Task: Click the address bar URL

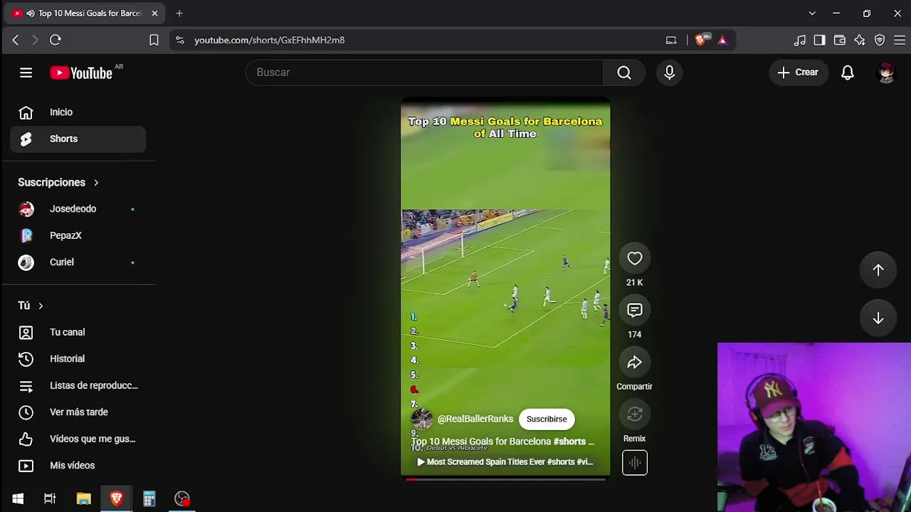Action: point(269,41)
